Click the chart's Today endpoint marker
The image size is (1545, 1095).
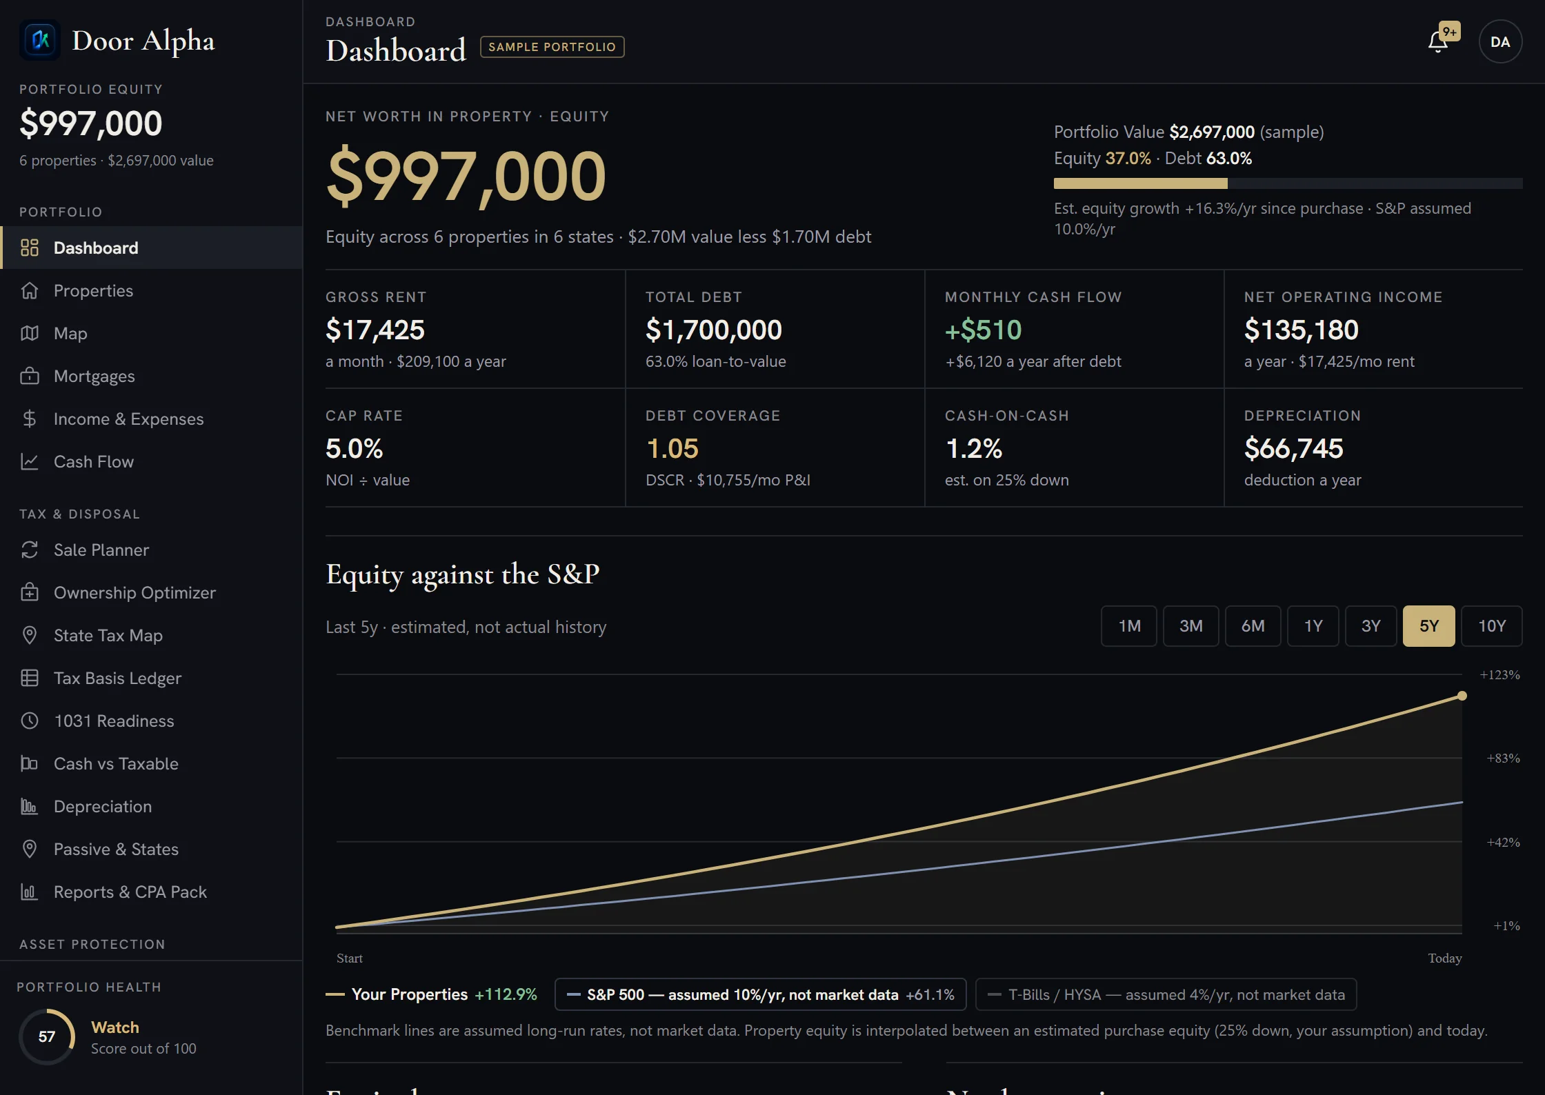[x=1462, y=696]
